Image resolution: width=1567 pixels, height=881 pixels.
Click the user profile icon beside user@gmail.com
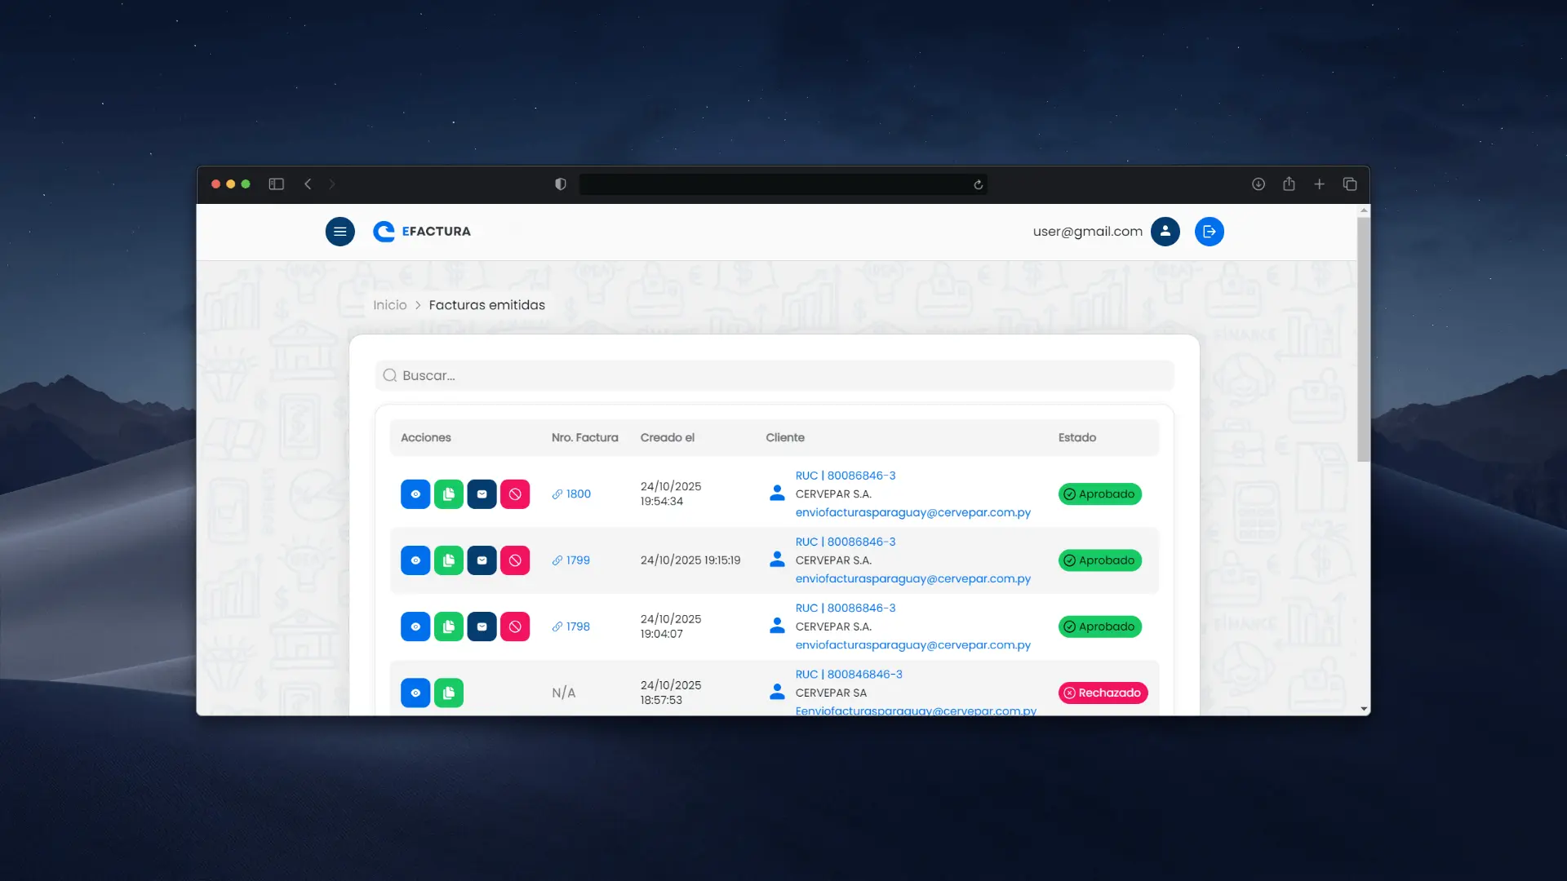point(1165,232)
